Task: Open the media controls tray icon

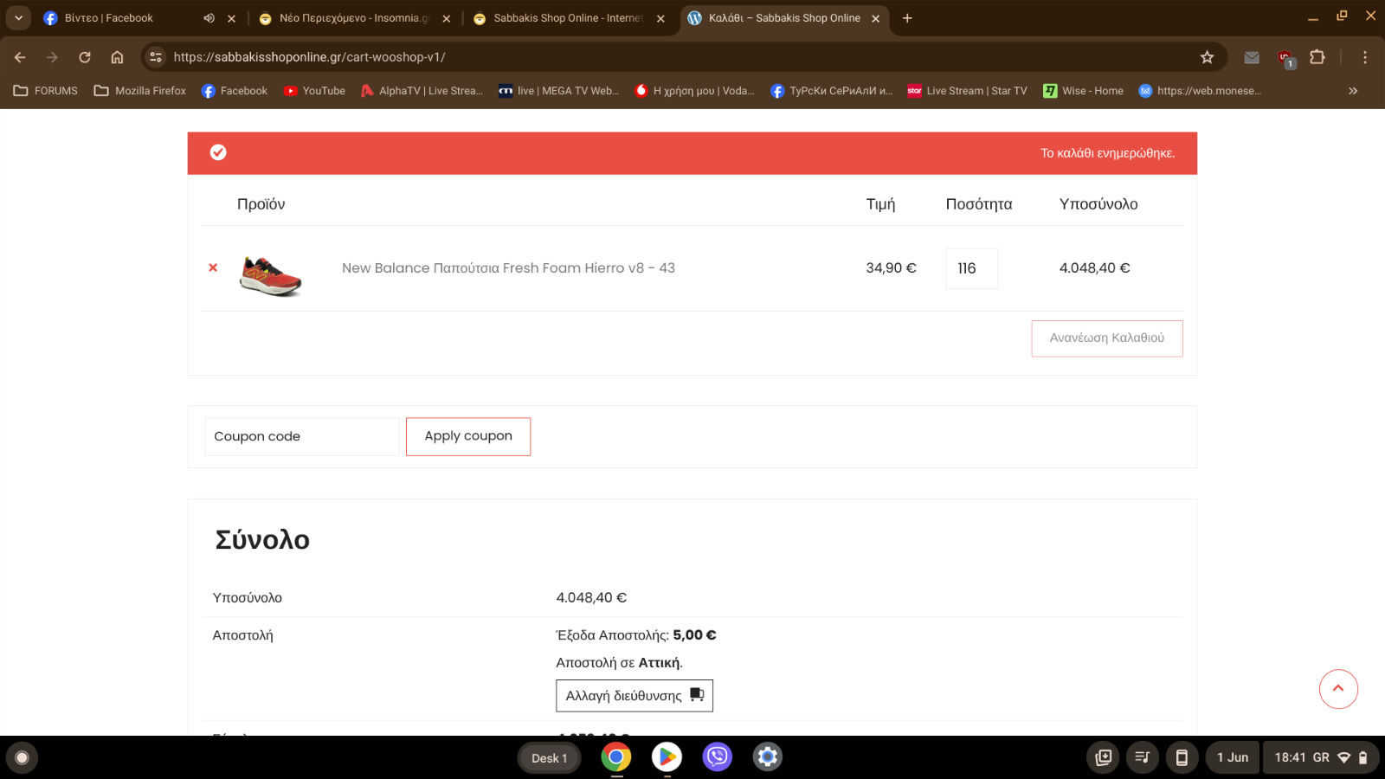Action: pyautogui.click(x=1143, y=758)
